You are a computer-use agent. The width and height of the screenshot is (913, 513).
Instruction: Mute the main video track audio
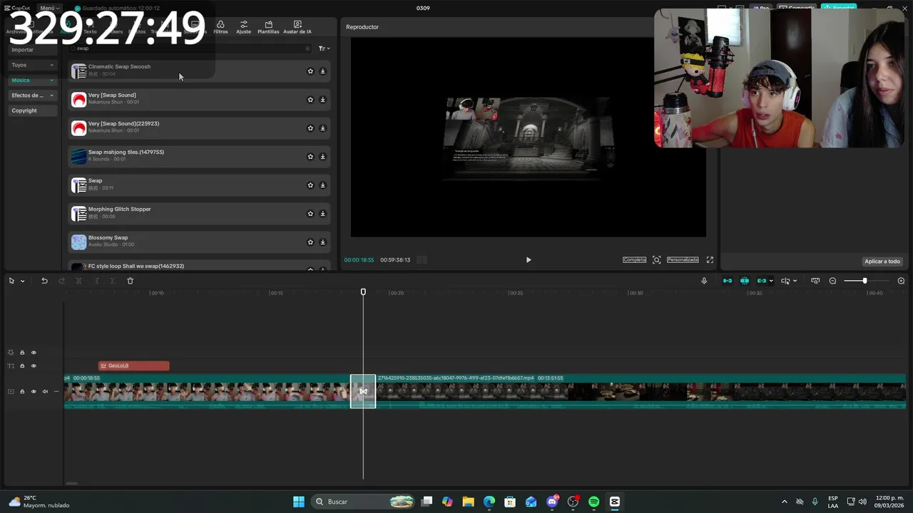point(45,392)
